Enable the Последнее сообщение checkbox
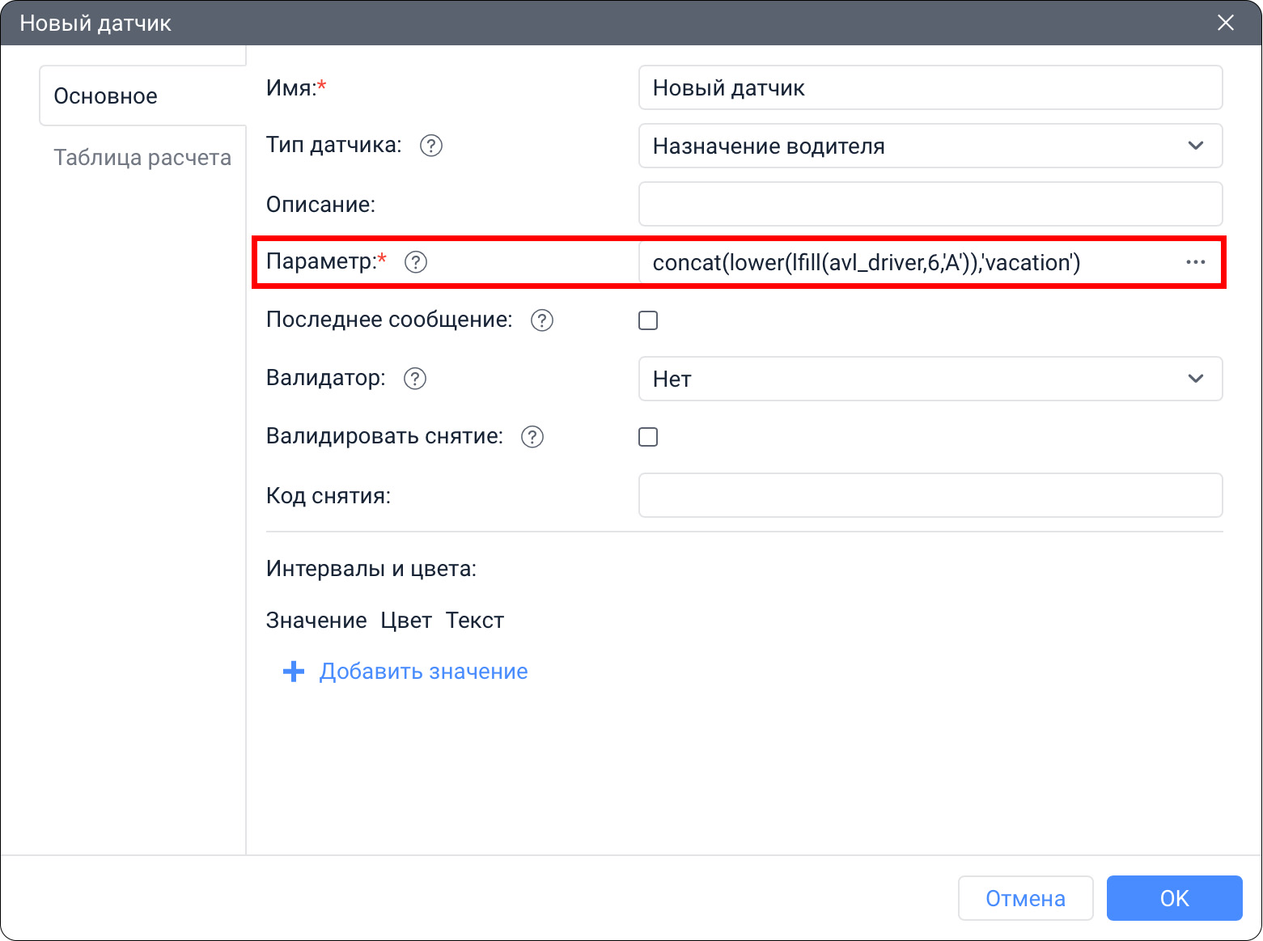The width and height of the screenshot is (1263, 941). point(648,320)
